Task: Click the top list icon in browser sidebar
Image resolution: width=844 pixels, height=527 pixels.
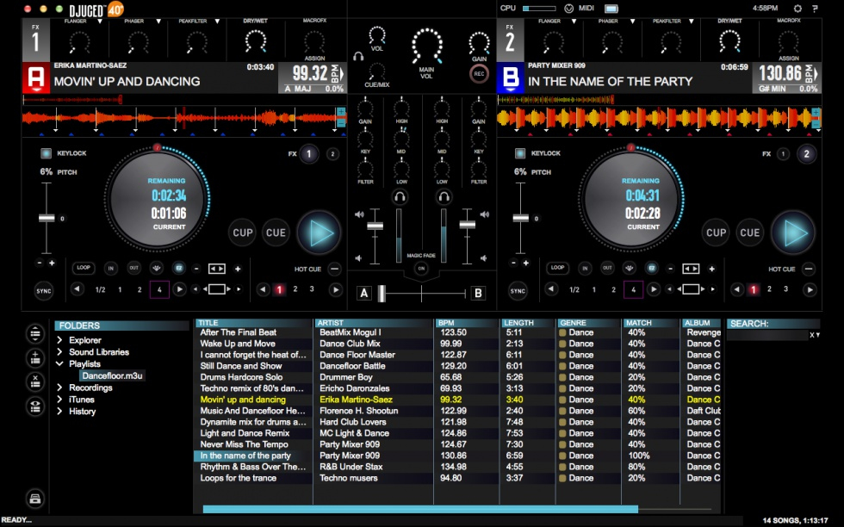Action: tap(35, 334)
